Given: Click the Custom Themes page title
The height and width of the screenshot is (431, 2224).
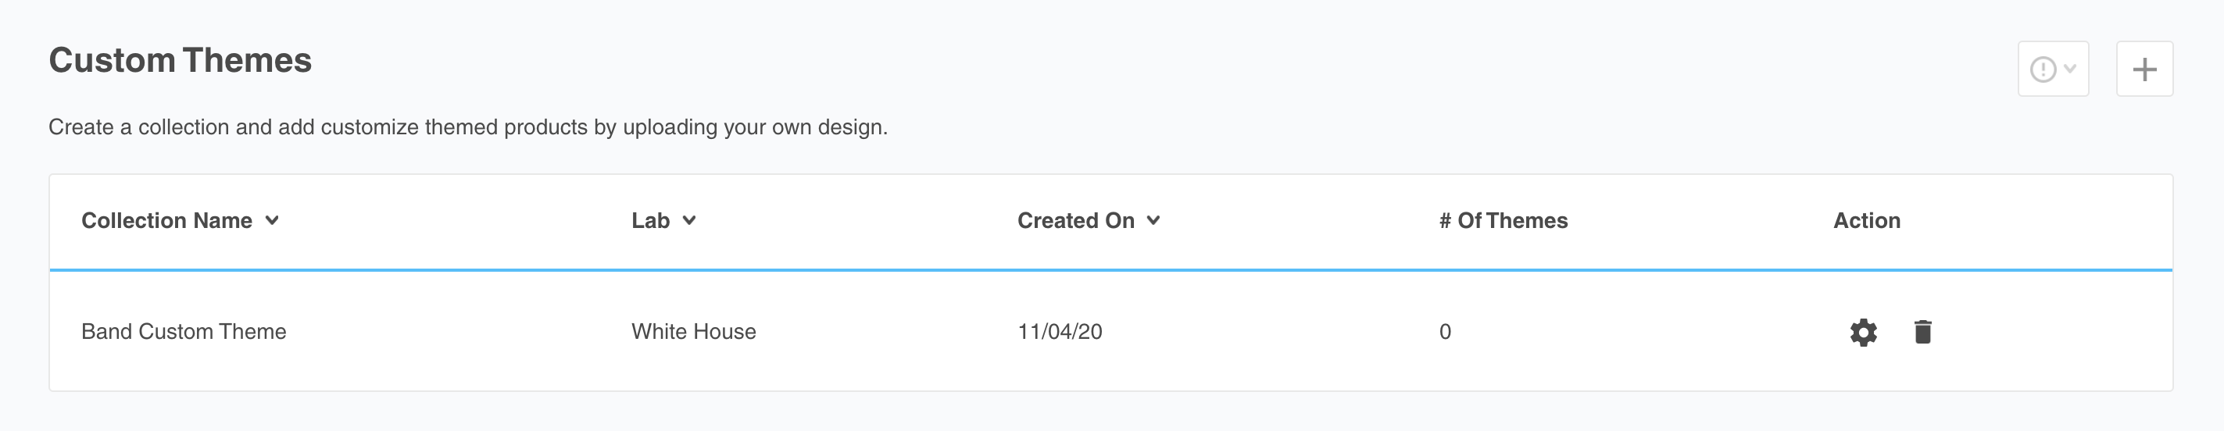Looking at the screenshot, I should tap(180, 60).
